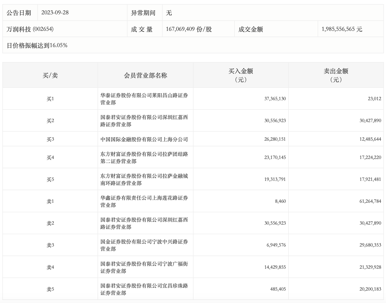Screen dimensions: 386x303
Task: Select the 买1 row label
Action: pyautogui.click(x=50, y=99)
